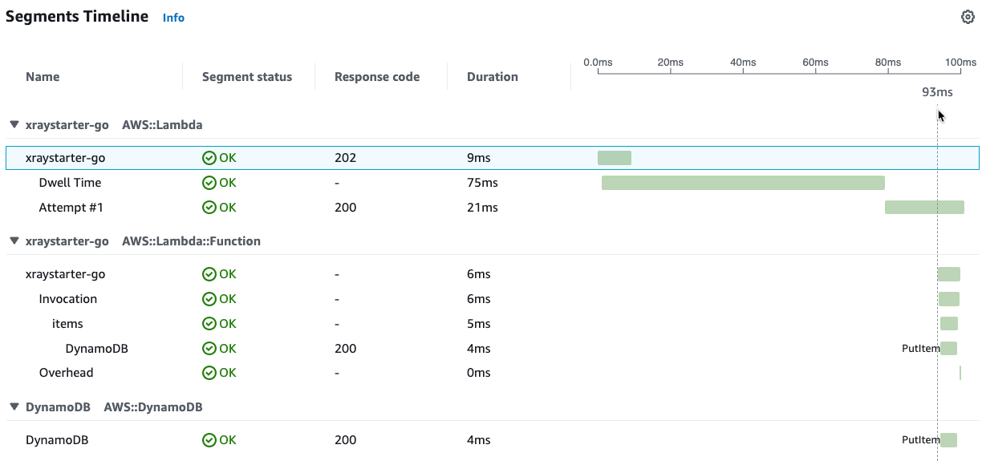Click the Name column header
This screenshot has width=982, height=461.
click(x=43, y=77)
